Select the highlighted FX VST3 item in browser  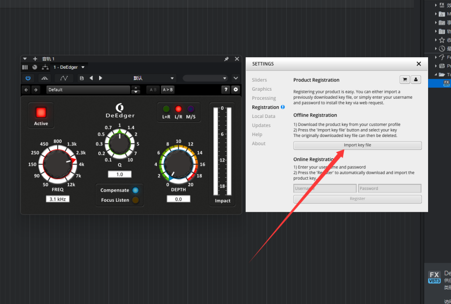(x=447, y=83)
